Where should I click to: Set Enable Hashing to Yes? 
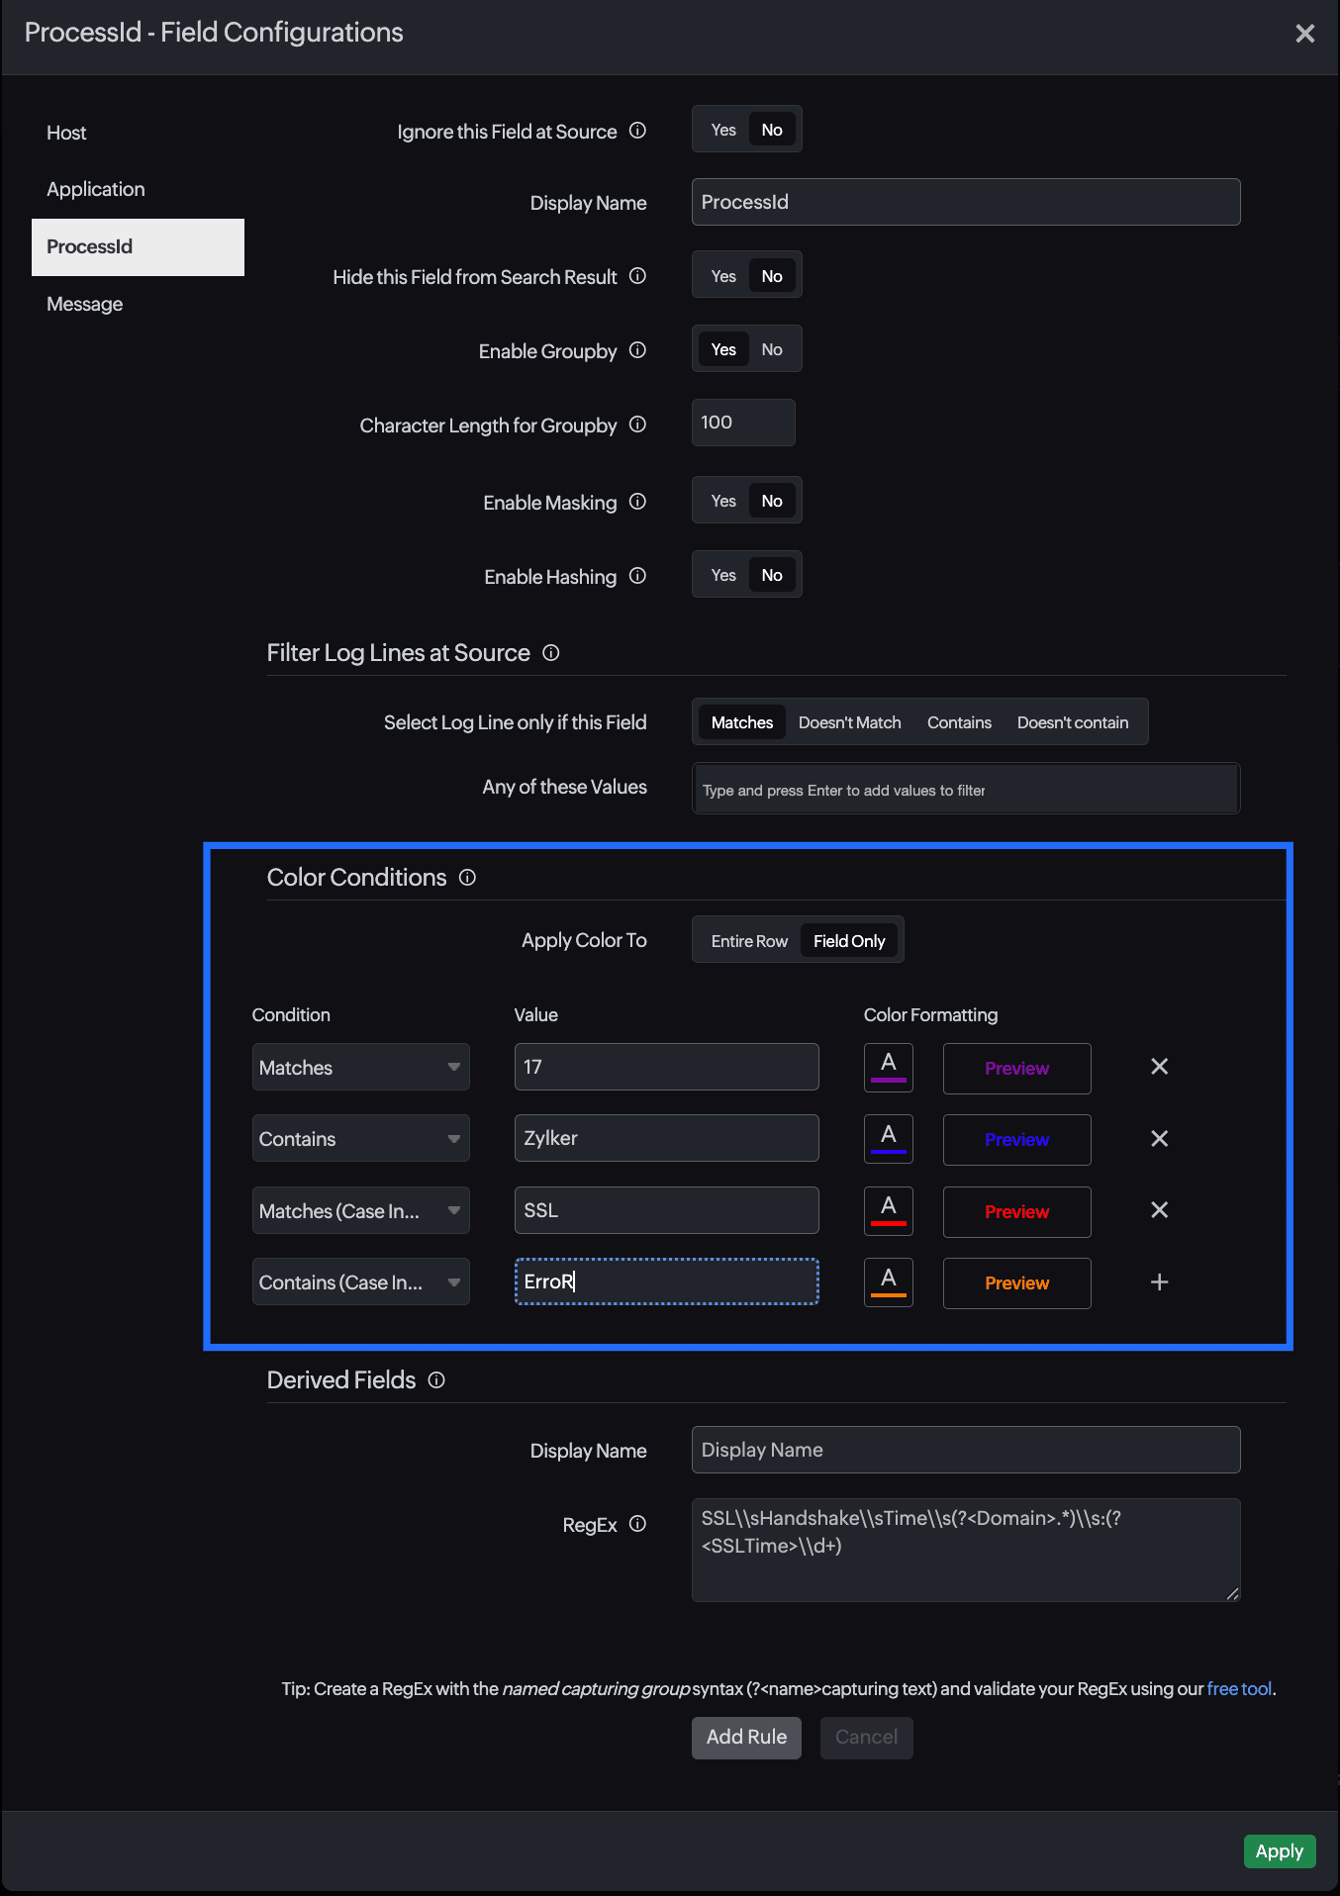click(x=723, y=575)
